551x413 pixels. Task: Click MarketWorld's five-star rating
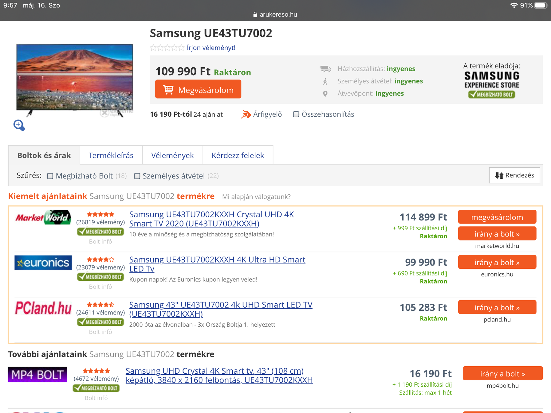tap(100, 214)
